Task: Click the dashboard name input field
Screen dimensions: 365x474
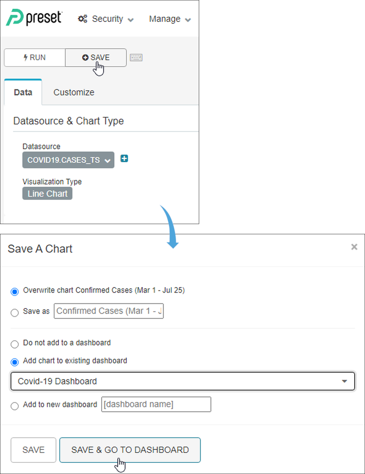Action: point(156,404)
